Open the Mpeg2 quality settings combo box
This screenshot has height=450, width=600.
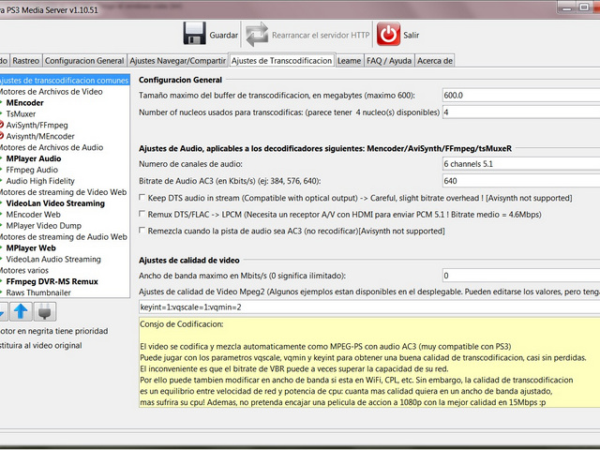(369, 307)
